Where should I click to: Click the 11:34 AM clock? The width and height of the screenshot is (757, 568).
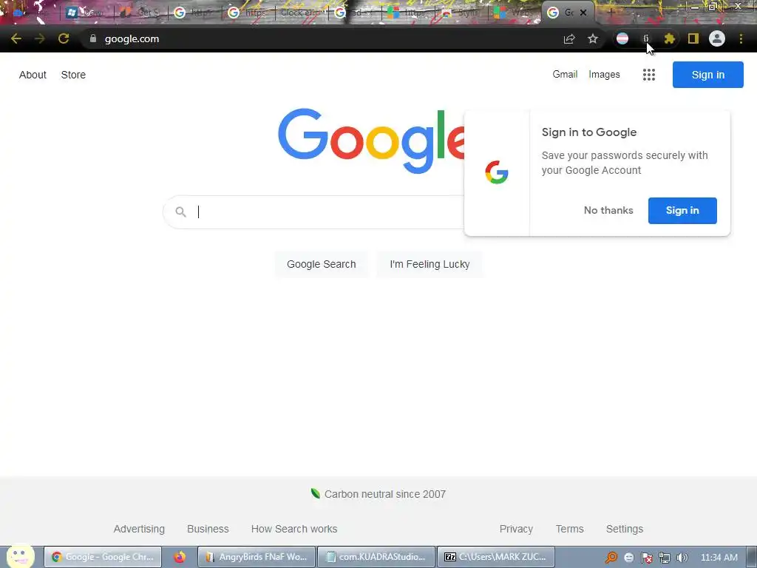[x=719, y=558]
